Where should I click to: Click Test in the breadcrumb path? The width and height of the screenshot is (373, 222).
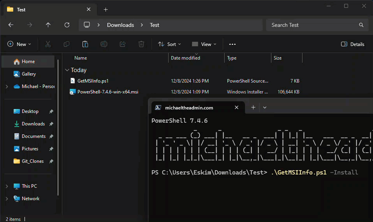coord(155,25)
